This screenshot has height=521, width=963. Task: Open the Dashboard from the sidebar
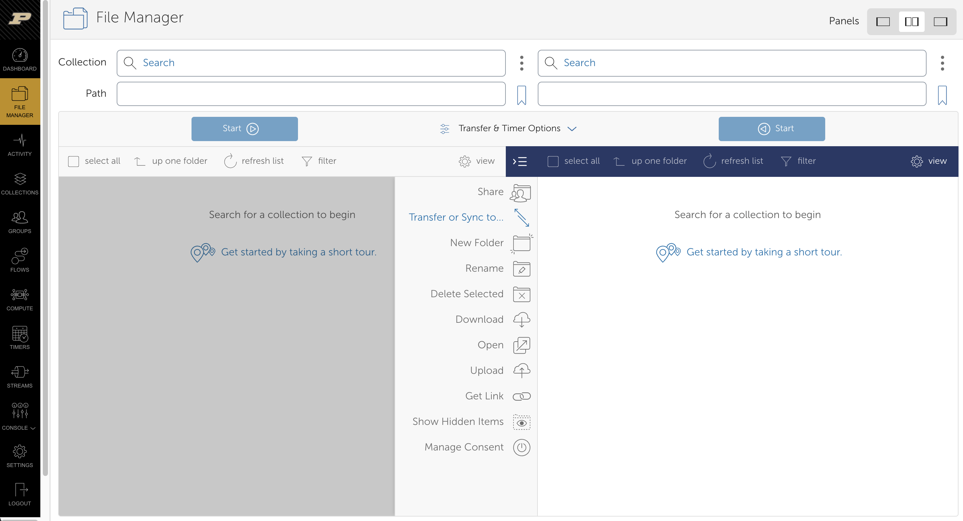20,60
